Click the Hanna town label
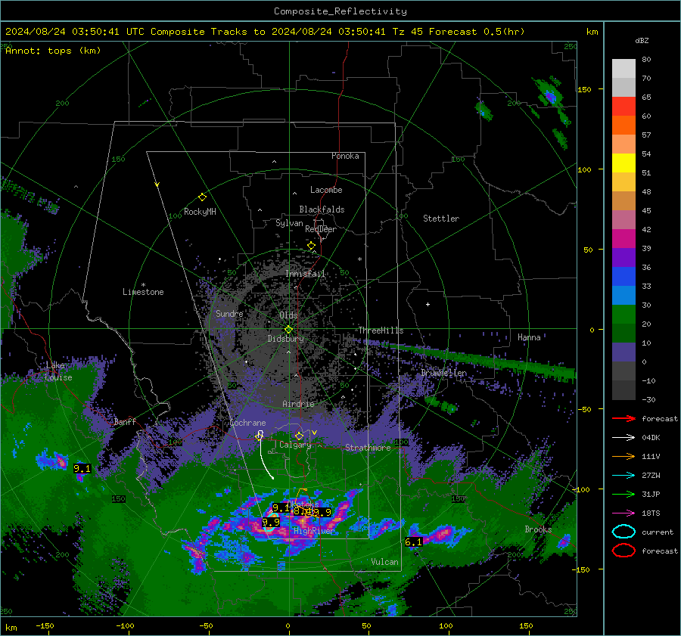Image resolution: width=681 pixels, height=636 pixels. (529, 337)
